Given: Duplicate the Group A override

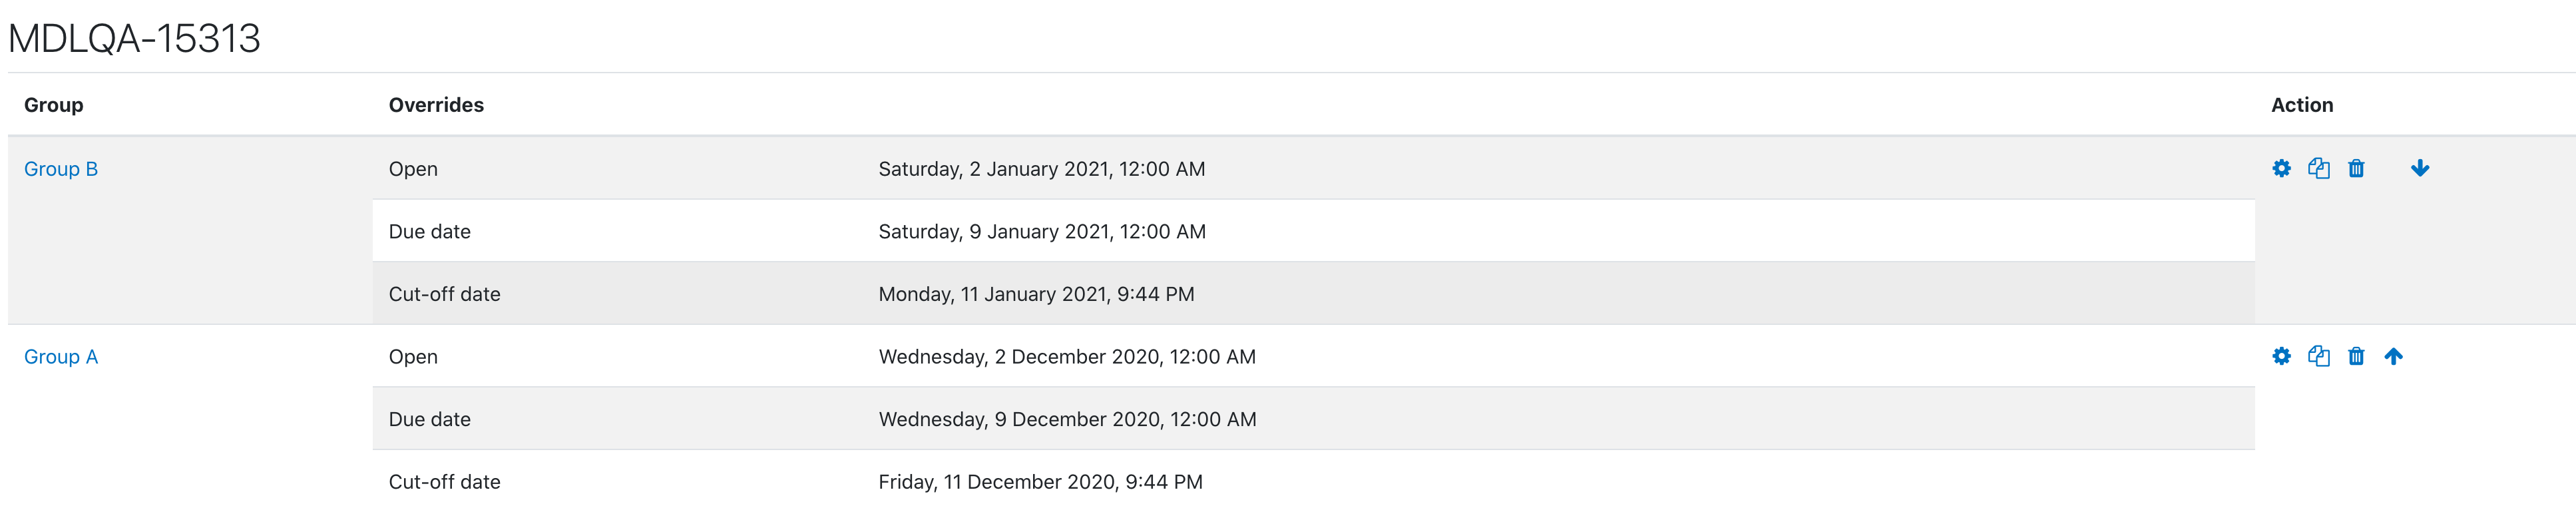Looking at the screenshot, I should point(2318,356).
